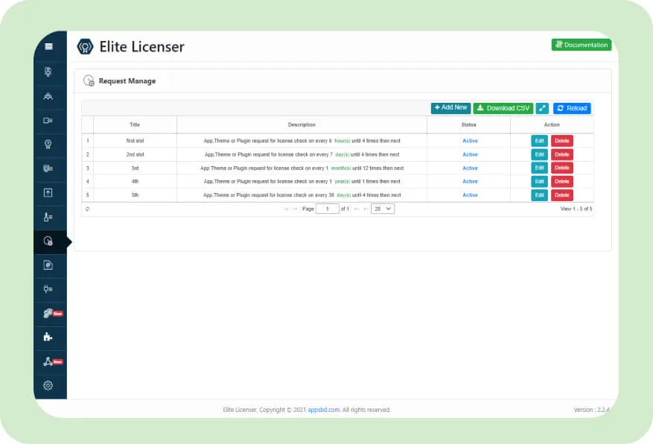Image resolution: width=653 pixels, height=444 pixels.
Task: Click the page number input field
Action: (328, 209)
